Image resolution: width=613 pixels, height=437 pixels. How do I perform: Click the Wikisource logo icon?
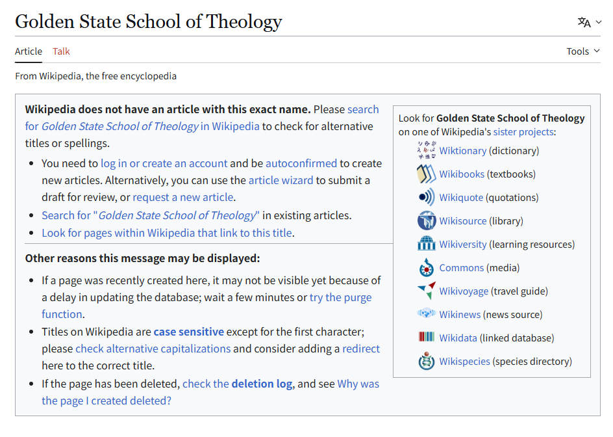pyautogui.click(x=426, y=220)
